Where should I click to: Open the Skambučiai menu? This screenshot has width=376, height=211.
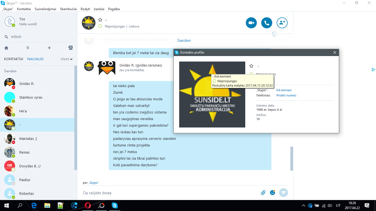(68, 9)
